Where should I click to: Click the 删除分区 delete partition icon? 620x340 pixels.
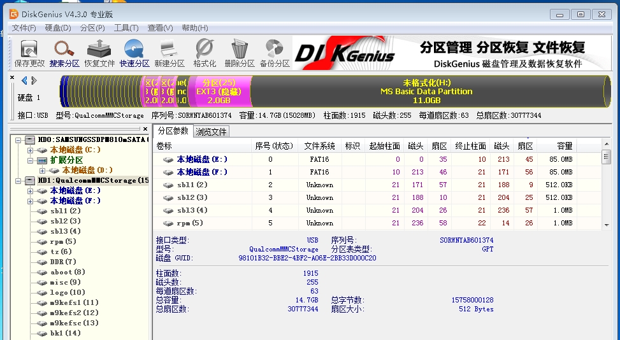[x=240, y=53]
